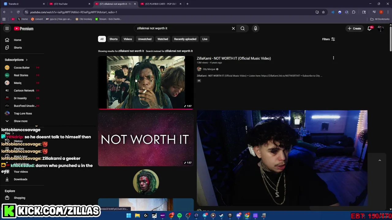Open the three-dot menu for ZillaKami video

[334, 58]
